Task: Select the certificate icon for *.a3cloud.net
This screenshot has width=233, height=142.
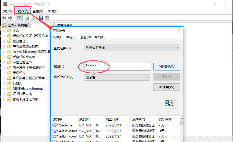Action: click(54, 131)
